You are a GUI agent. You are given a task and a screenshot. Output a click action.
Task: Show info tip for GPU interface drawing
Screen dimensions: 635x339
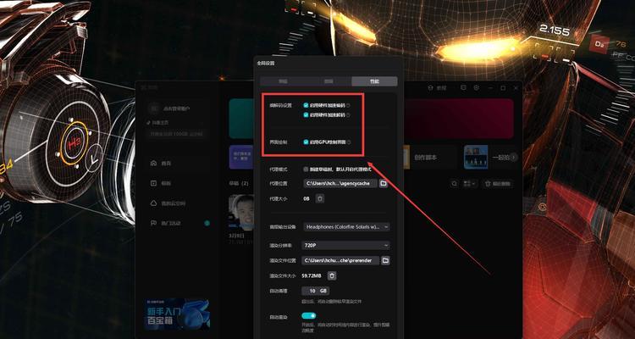click(x=349, y=142)
